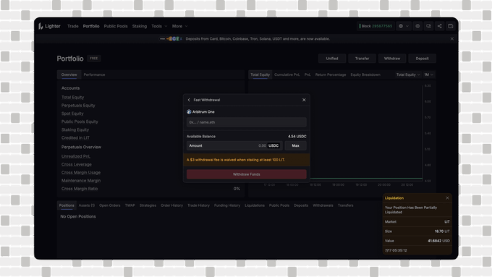Open Staking in the top navigation
This screenshot has width=492, height=277.
click(140, 26)
